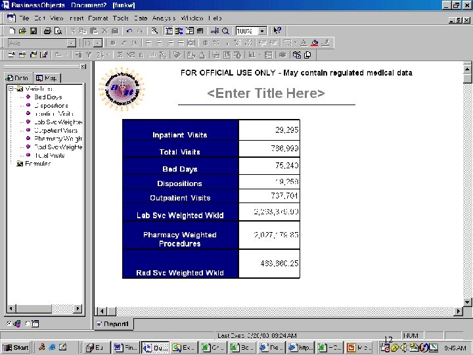473x355 pixels.
Task: Click the report's horizontal scrollbar right arrow
Action: pyautogui.click(x=459, y=310)
